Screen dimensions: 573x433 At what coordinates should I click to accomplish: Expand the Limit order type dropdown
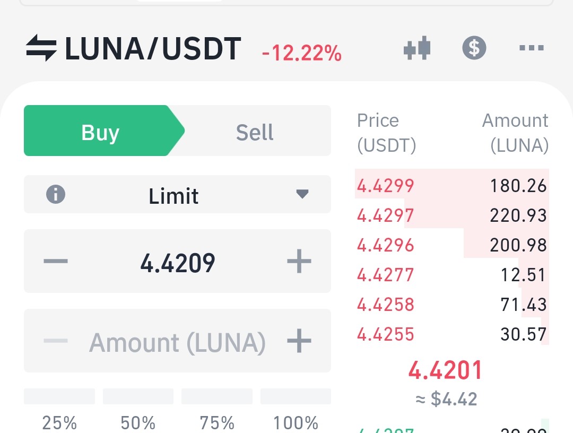coord(177,194)
